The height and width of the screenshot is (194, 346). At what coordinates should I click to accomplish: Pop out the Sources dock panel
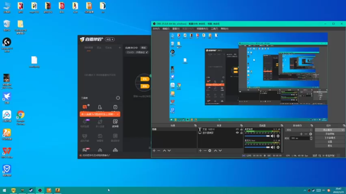(241, 125)
